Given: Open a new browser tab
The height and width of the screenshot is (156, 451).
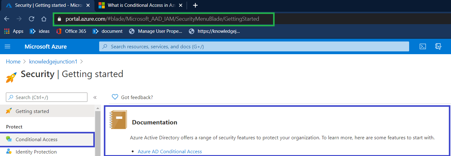Looking at the screenshot, I should (195, 5).
